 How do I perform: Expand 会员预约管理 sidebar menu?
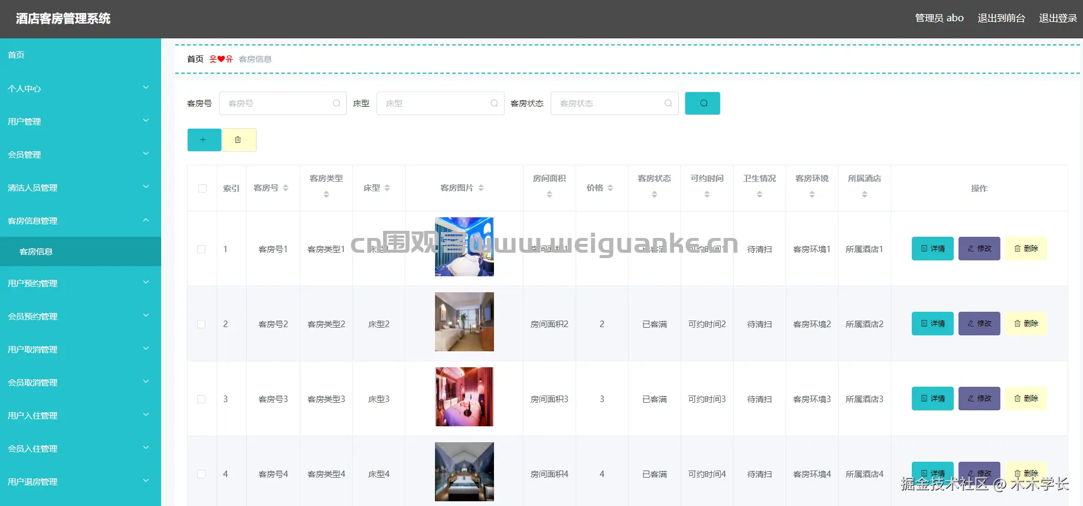pos(80,316)
